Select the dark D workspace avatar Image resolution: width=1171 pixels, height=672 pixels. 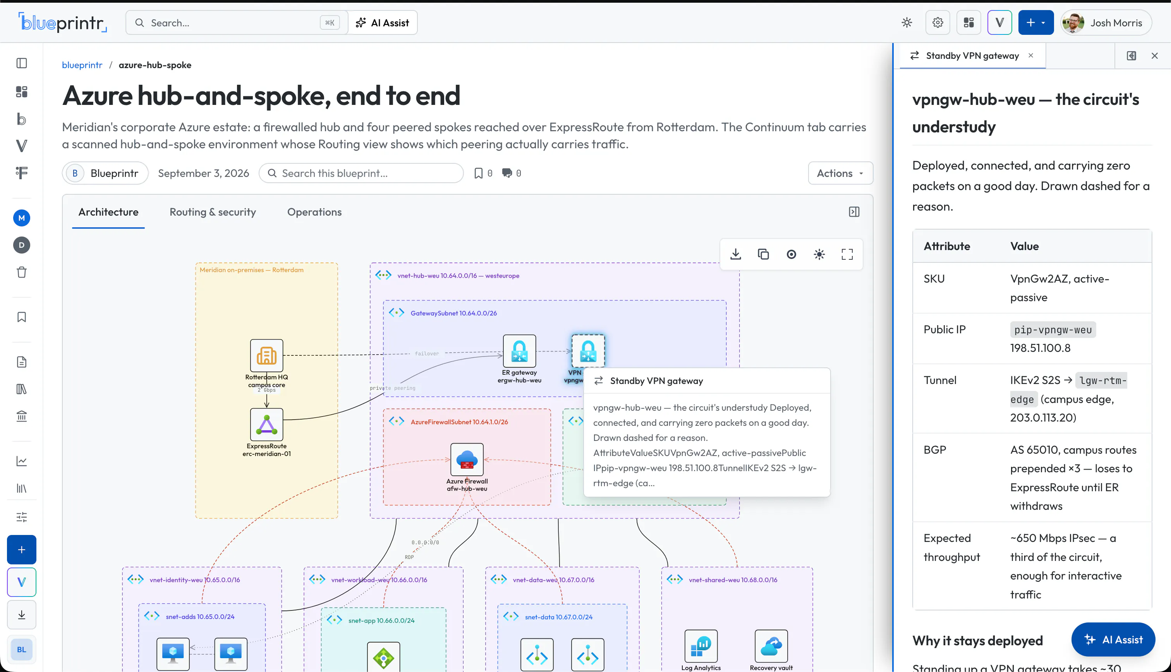(22, 245)
